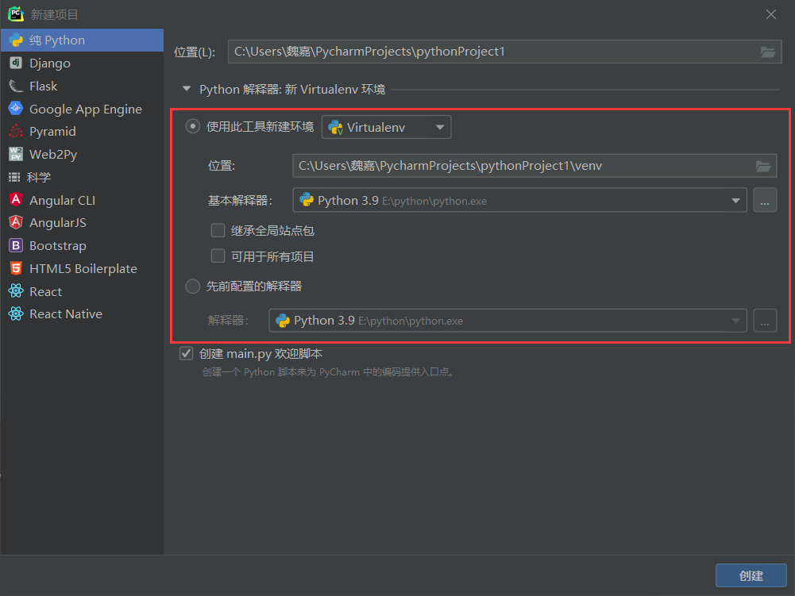Click the React Native icon
The height and width of the screenshot is (596, 795).
point(16,313)
